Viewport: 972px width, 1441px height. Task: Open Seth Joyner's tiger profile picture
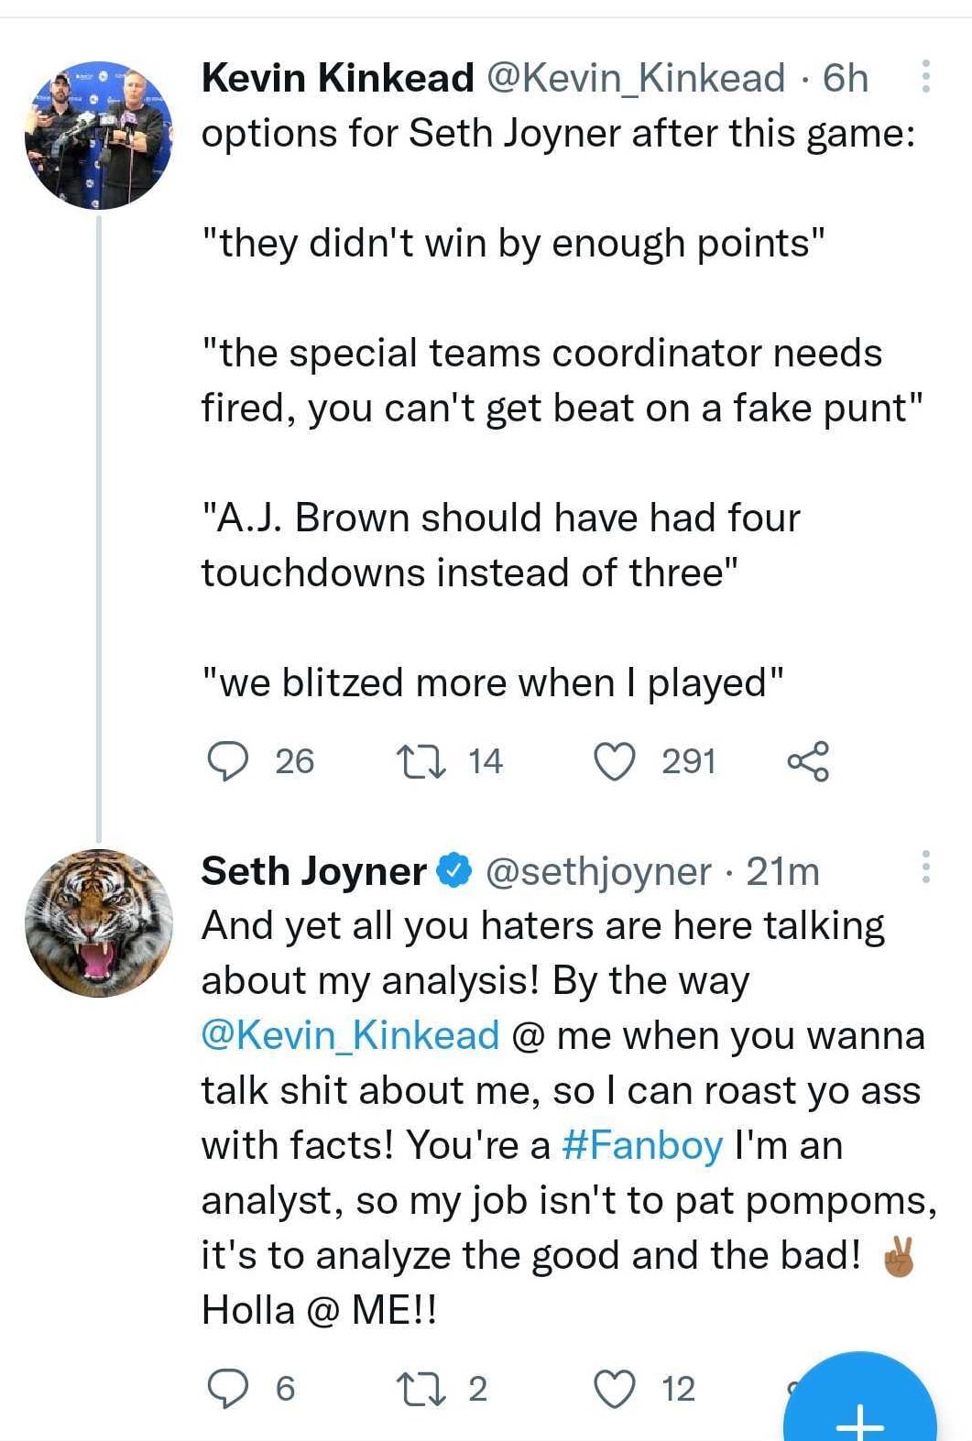(99, 922)
